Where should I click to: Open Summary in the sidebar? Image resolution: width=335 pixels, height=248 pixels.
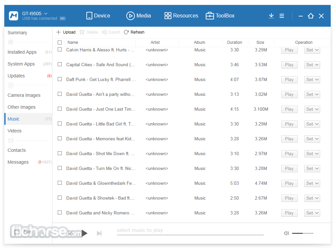17,33
